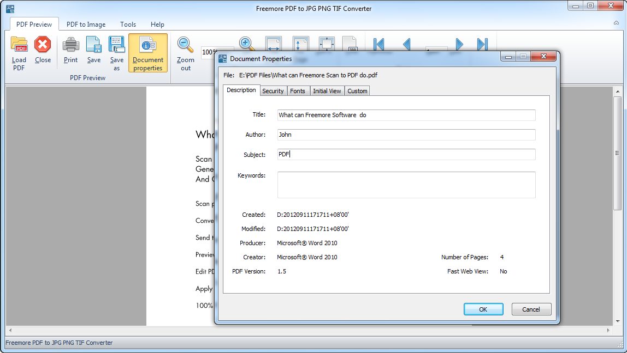This screenshot has height=353, width=627.
Task: Toggle the Document properties ribbon button
Action: [148, 53]
